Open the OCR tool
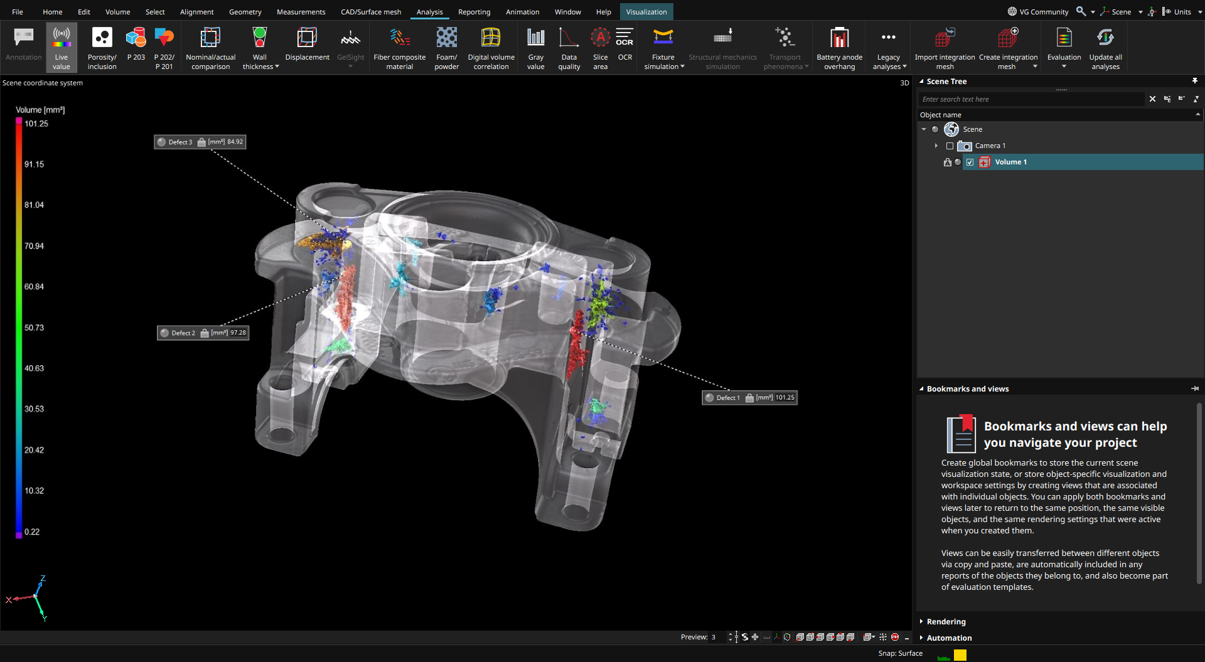This screenshot has width=1205, height=662. 624,44
